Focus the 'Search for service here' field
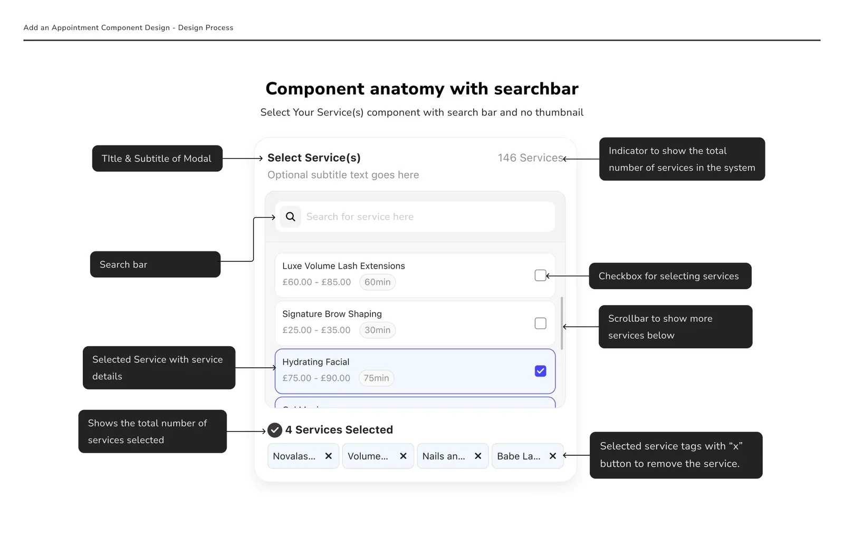The image size is (844, 538). click(415, 217)
